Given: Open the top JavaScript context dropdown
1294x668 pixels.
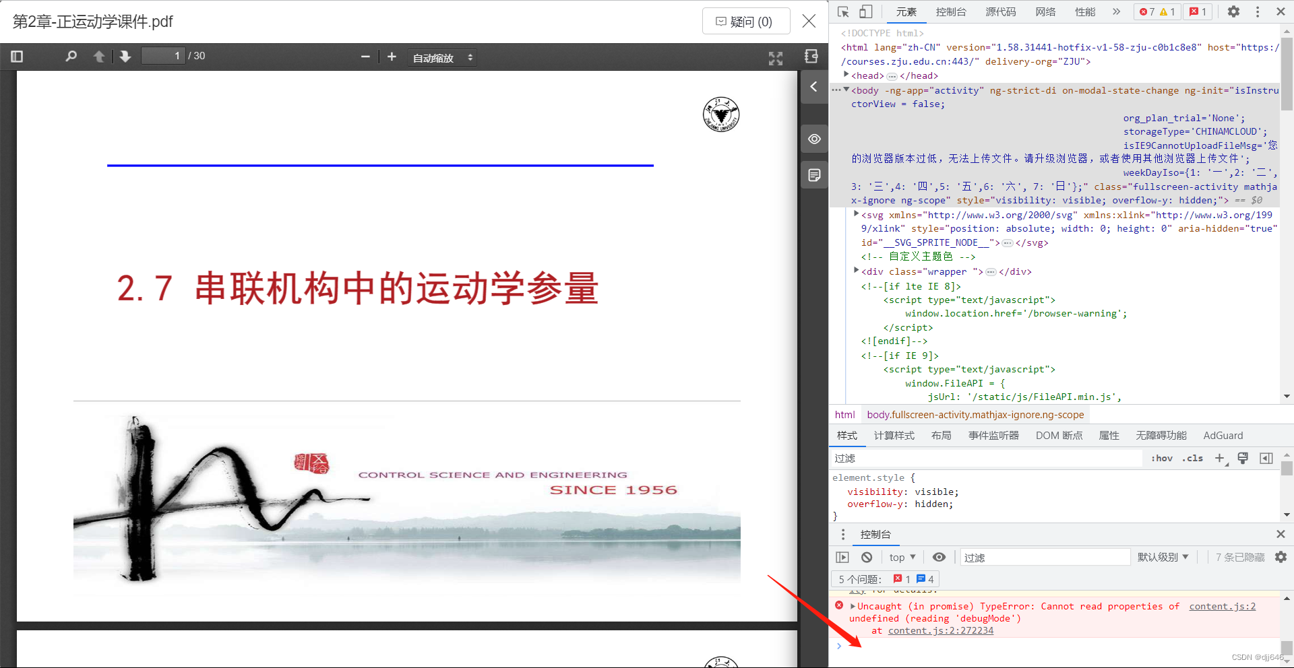Looking at the screenshot, I should [902, 557].
